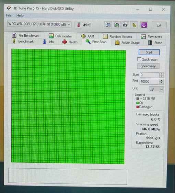
Task: Open the Help menu
Action: [x=20, y=15]
